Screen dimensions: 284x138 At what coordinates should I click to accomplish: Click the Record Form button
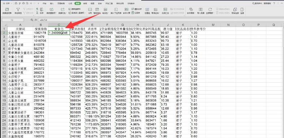coord(135,13)
